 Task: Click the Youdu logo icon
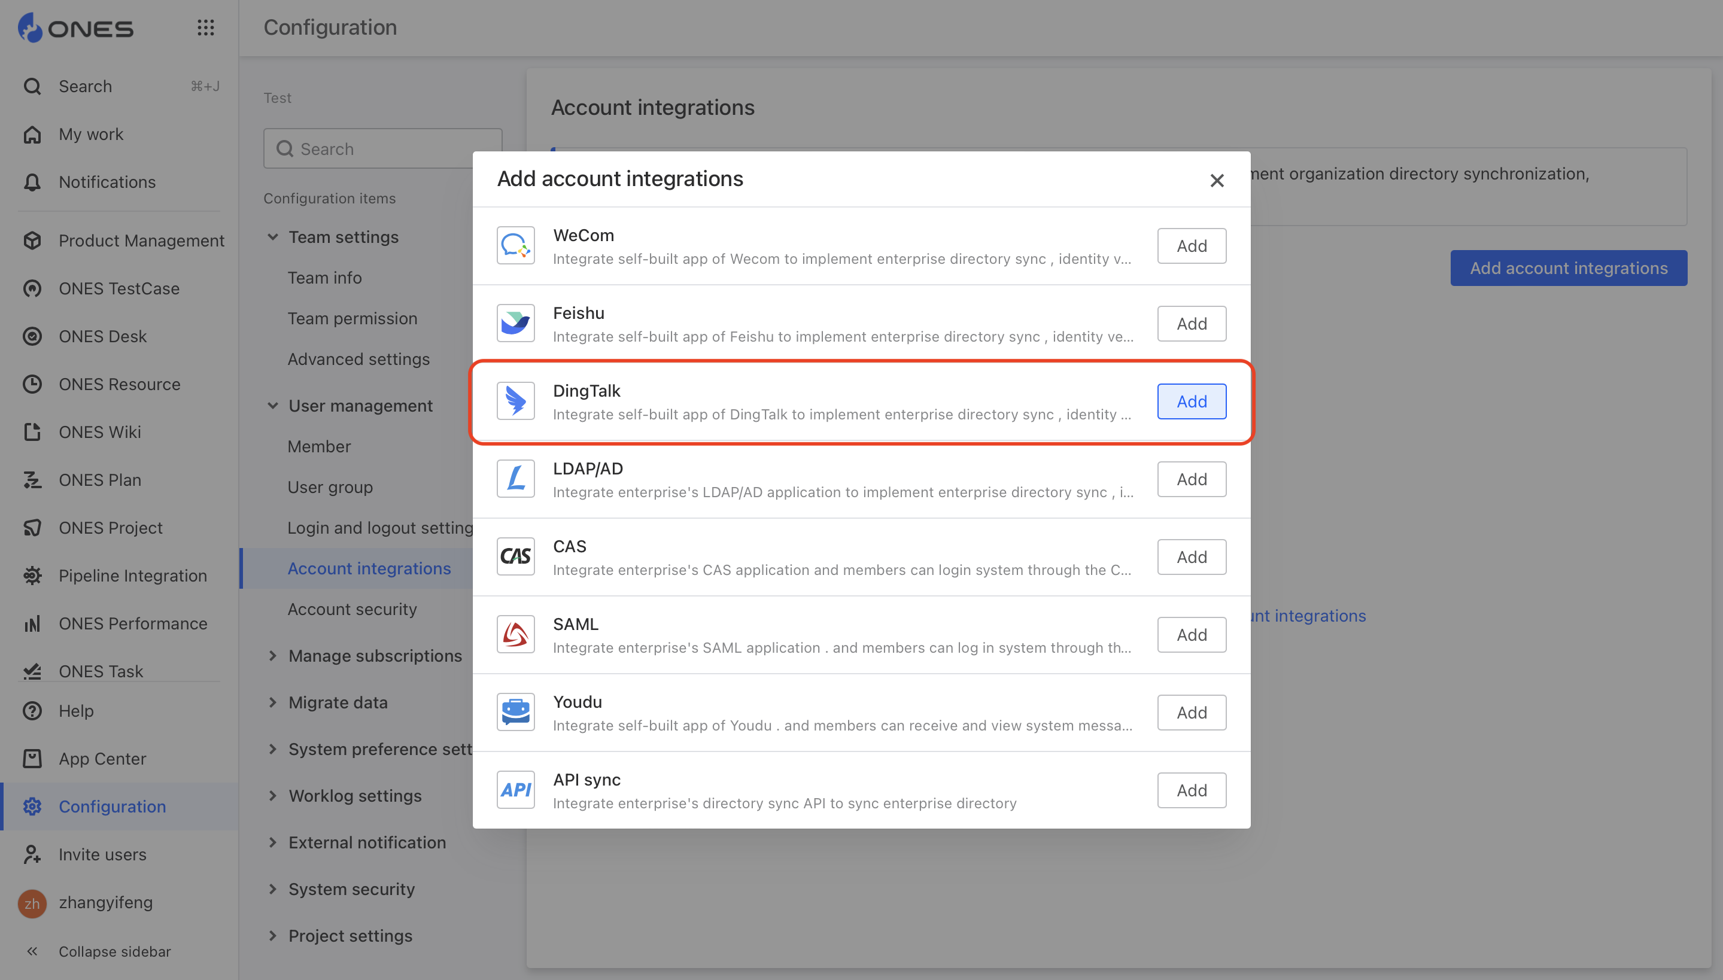tap(516, 712)
